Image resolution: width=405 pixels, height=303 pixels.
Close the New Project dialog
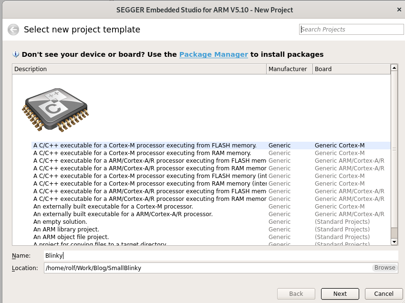[x=399, y=10]
